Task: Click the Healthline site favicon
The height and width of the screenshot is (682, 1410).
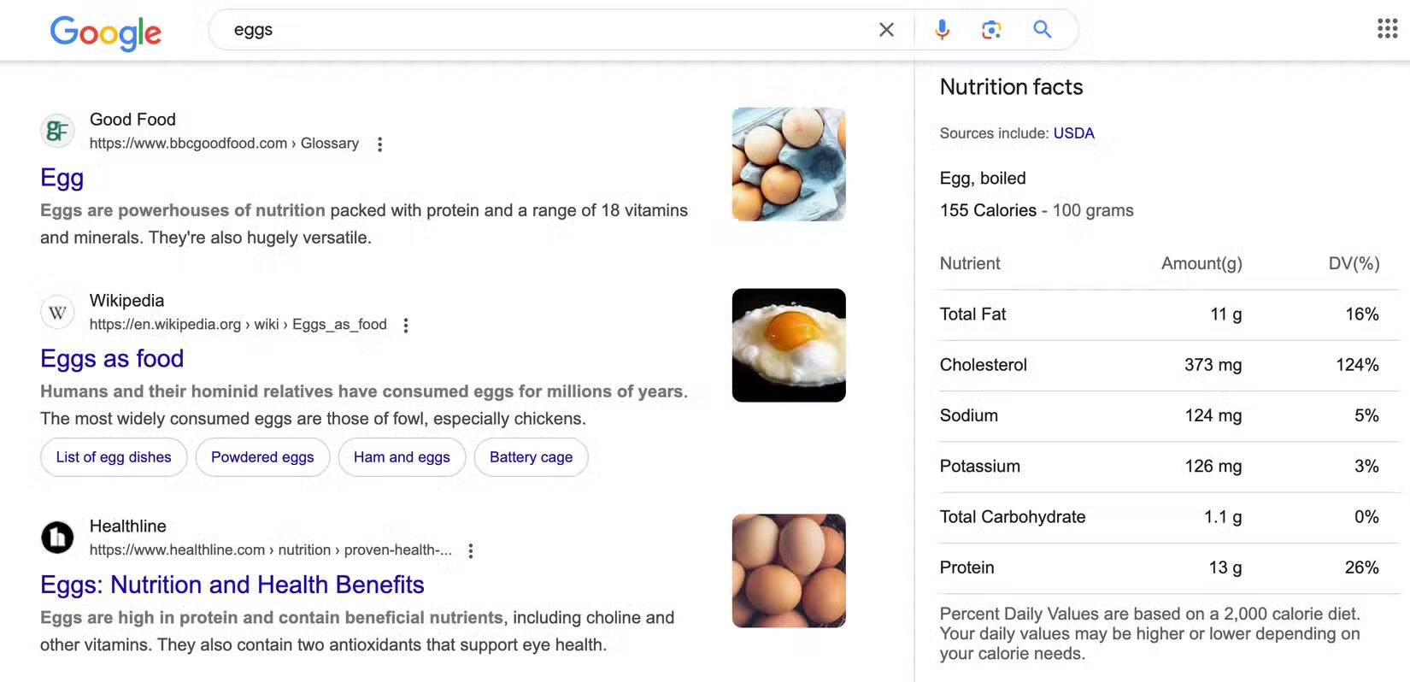Action: (x=57, y=538)
